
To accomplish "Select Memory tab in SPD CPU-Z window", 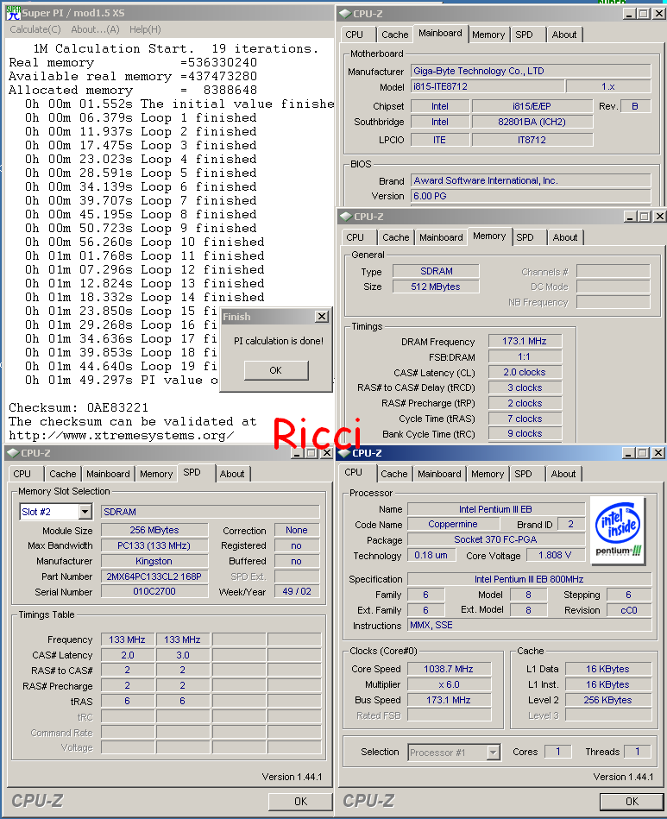I will tap(156, 474).
